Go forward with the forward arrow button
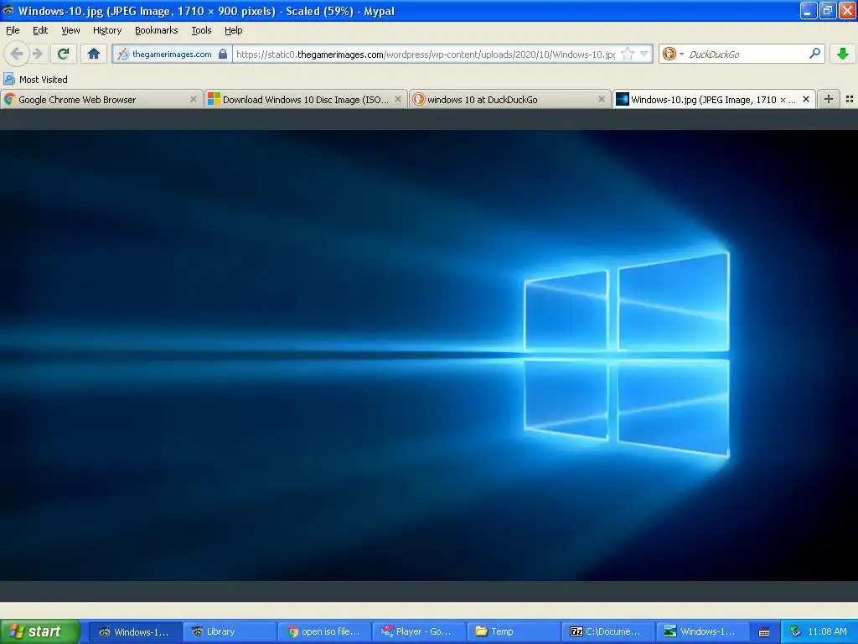858x644 pixels. (x=37, y=54)
